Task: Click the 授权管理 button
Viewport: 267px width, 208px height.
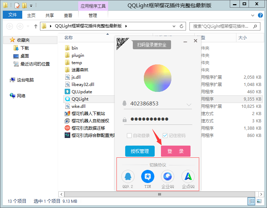Action: (x=140, y=151)
